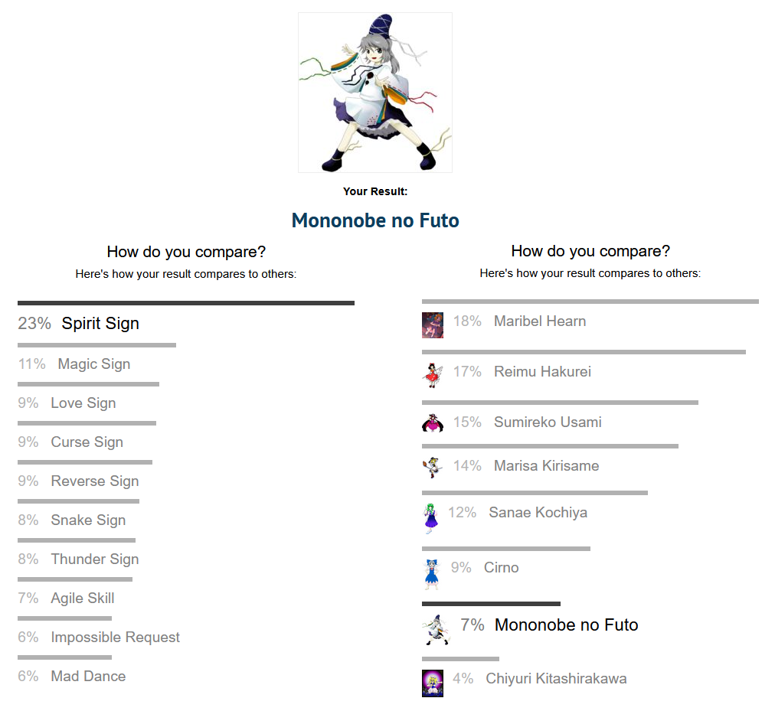The image size is (775, 711).
Task: Click the Maribel Hearn percentage bar
Action: click(x=590, y=302)
